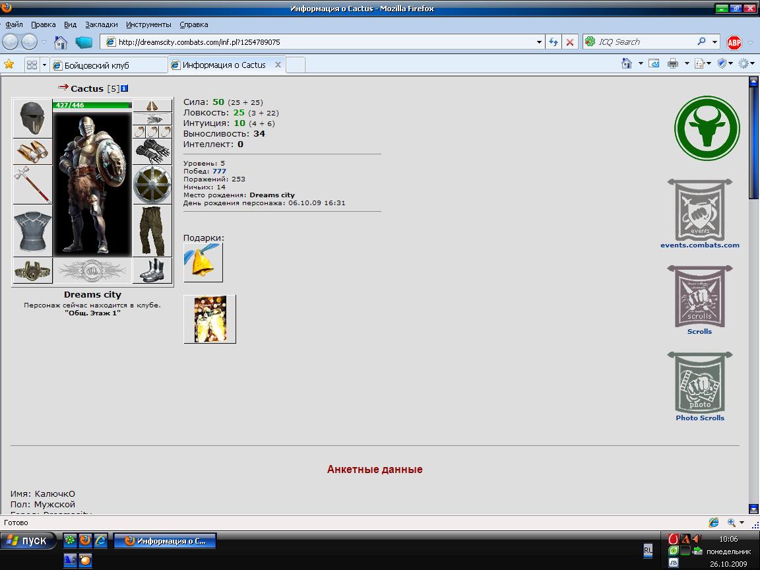Image resolution: width=760 pixels, height=570 pixels.
Task: Click the ICQ Search field
Action: pos(645,42)
